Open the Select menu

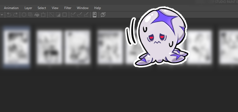(42, 8)
